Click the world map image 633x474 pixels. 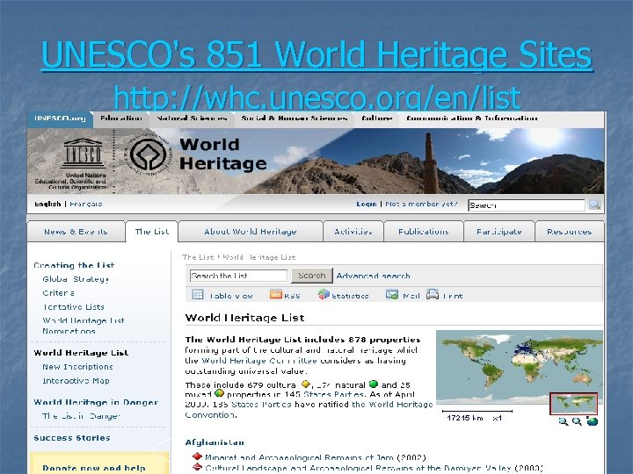pyautogui.click(x=520, y=366)
